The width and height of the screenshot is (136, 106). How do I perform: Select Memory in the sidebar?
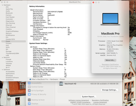coord(9,33)
